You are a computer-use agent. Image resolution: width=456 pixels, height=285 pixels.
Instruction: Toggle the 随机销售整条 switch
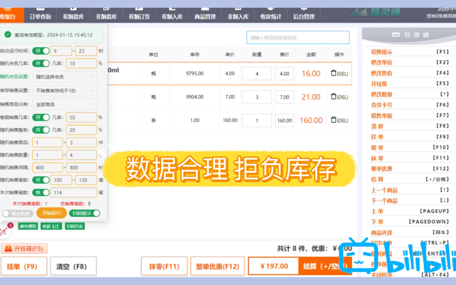coord(41,130)
